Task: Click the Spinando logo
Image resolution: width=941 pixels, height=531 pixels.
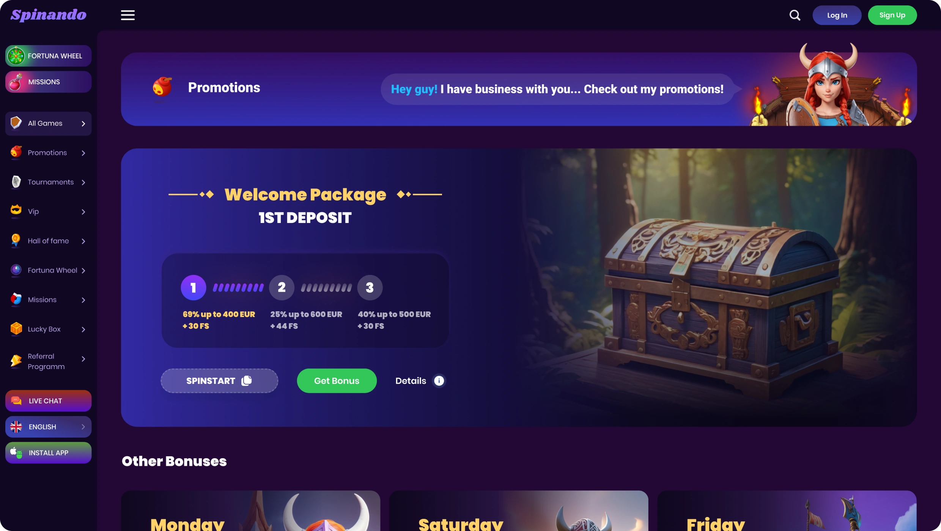Action: tap(49, 15)
